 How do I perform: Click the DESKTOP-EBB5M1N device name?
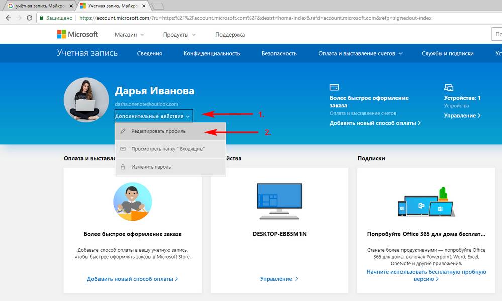point(279,234)
